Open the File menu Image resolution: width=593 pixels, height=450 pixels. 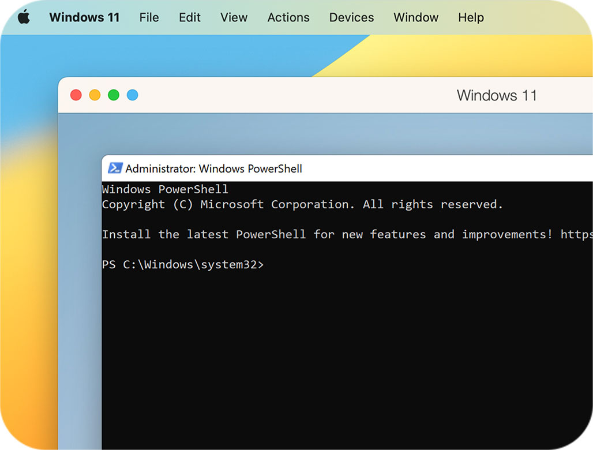pyautogui.click(x=149, y=17)
